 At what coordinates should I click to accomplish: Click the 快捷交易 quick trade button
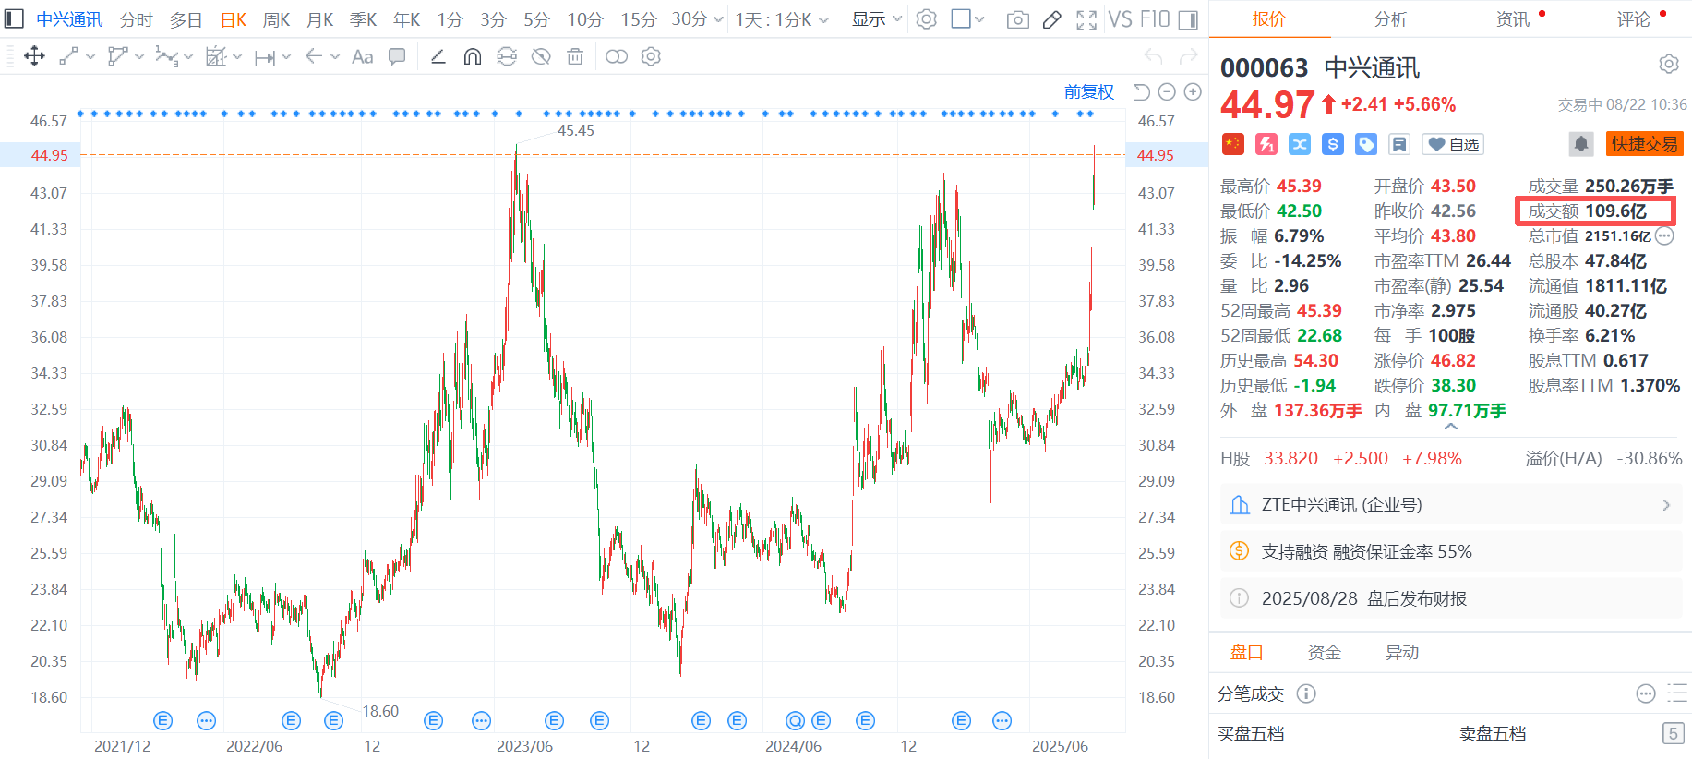pyautogui.click(x=1645, y=144)
